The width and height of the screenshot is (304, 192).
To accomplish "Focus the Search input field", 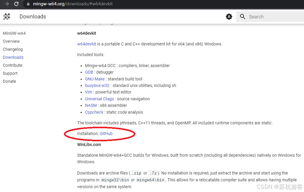I will point(270,16).
